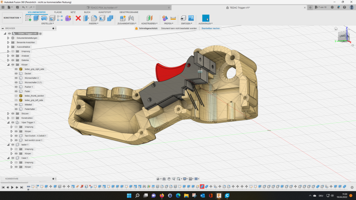This screenshot has height=200, width=356.
Task: Collapse the Körper folder under TEDAC Trigger
Action: coord(8,65)
